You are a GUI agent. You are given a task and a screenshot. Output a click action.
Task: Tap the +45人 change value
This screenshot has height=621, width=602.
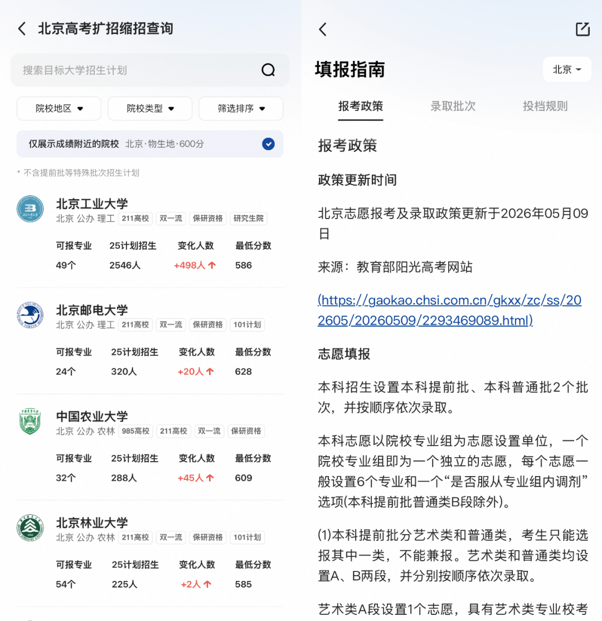[196, 478]
